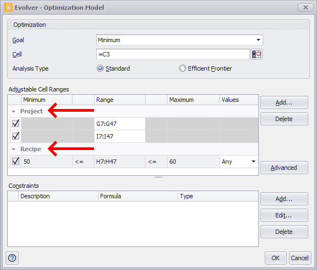Click the Maximum column header
Viewport: 317px width, 270px height.
click(193, 100)
